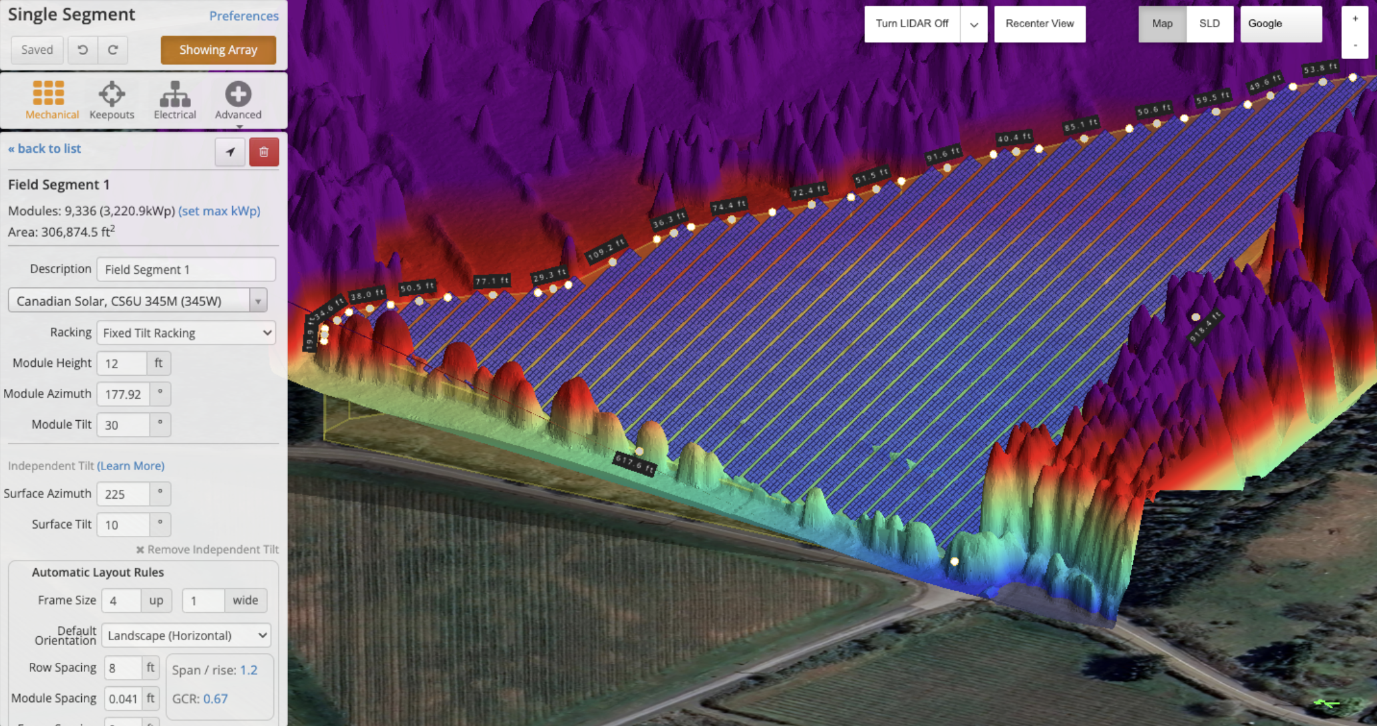Click the 72.4 ft edge label
Screen dimensions: 1377x726
point(809,191)
